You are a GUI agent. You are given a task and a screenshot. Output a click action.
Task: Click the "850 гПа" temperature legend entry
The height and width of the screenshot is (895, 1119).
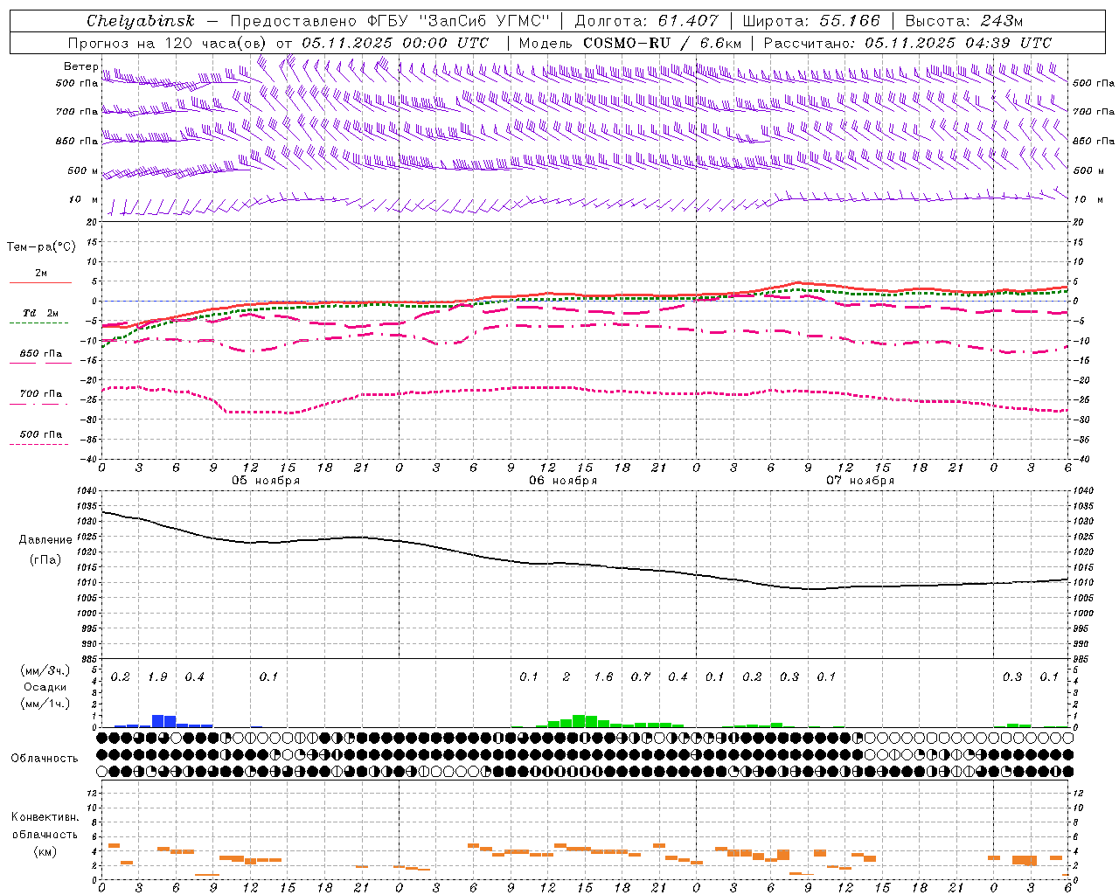(x=40, y=354)
